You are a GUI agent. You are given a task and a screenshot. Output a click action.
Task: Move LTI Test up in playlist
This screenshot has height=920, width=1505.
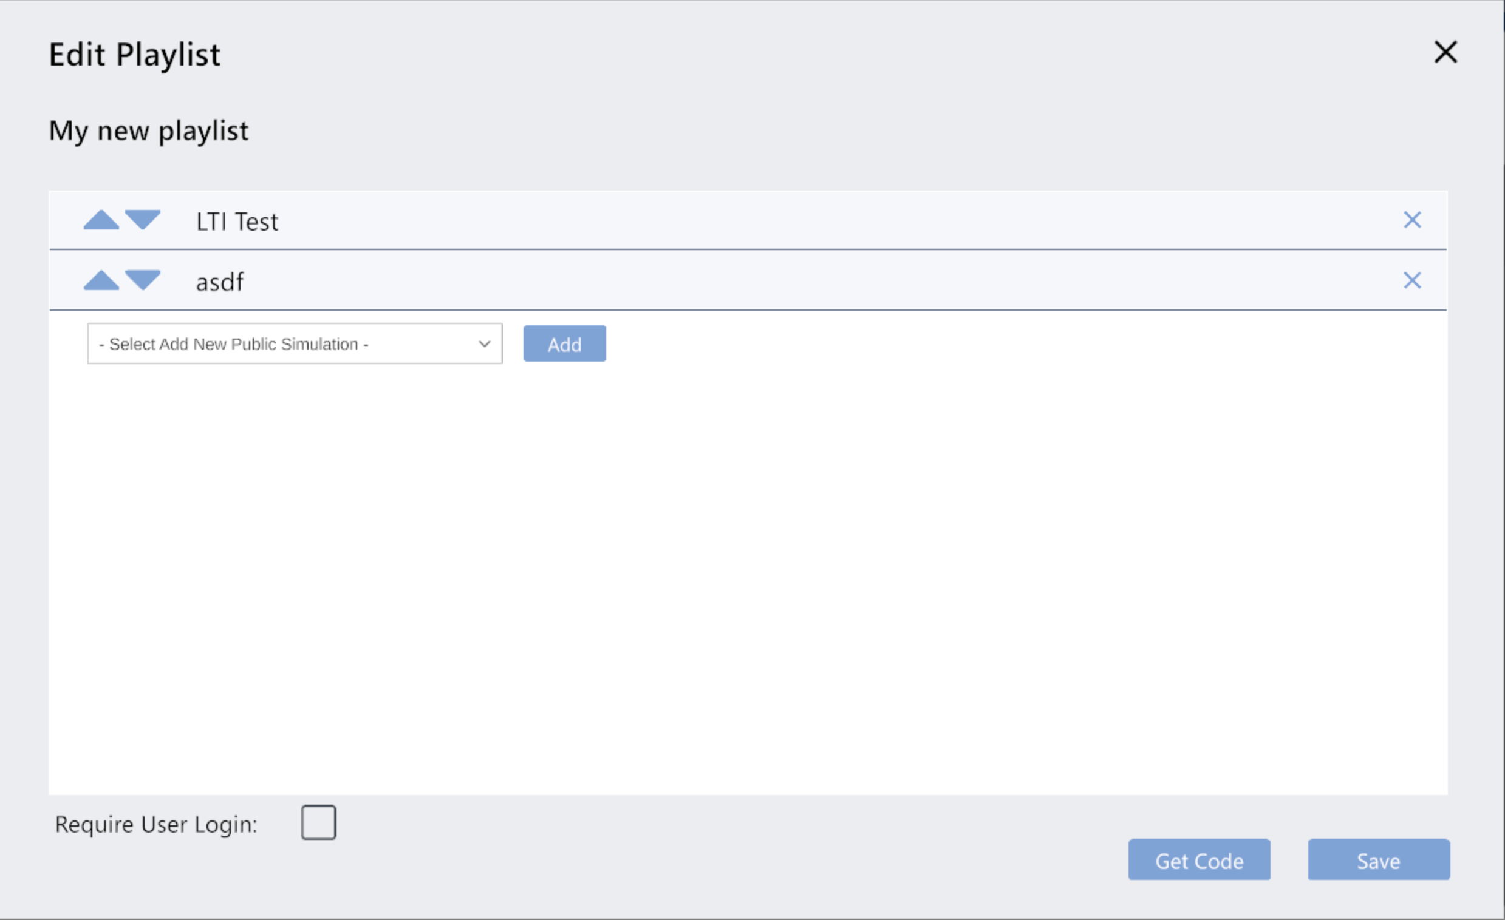point(101,220)
